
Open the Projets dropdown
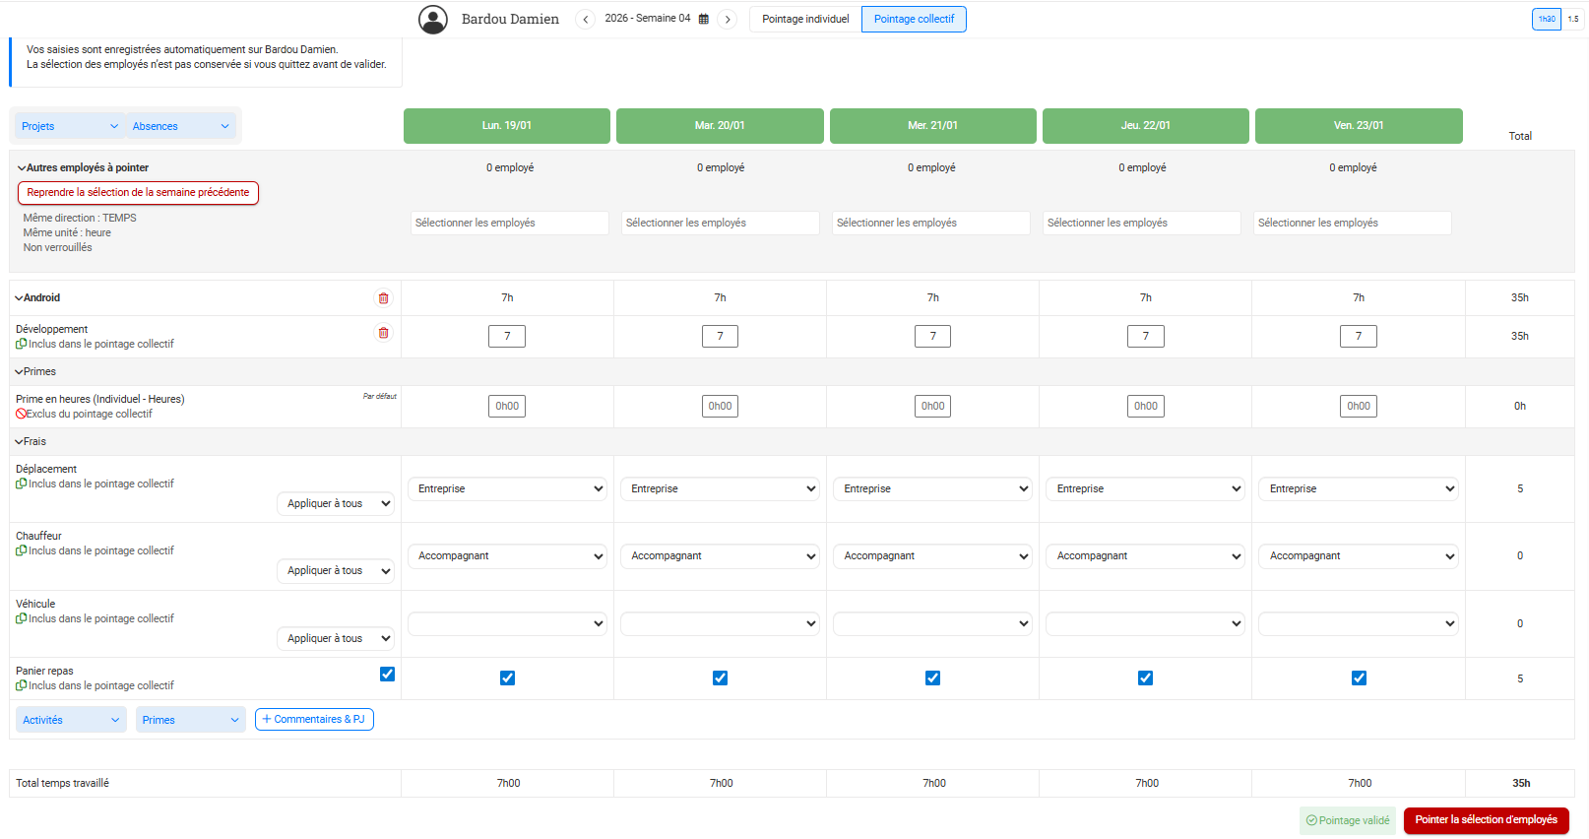click(70, 126)
